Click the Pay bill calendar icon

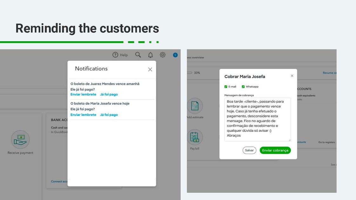(195, 137)
